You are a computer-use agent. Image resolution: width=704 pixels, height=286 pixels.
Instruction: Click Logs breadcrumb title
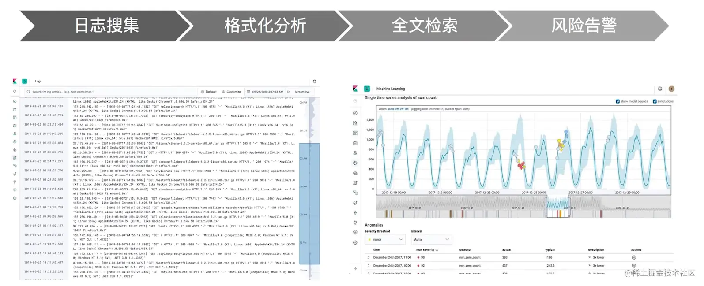click(38, 81)
